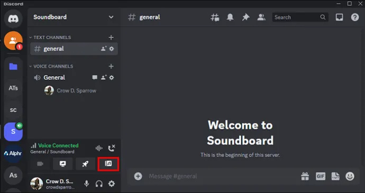
Task: Create channel plus next to TEXT CHANNELS
Action: click(x=111, y=38)
